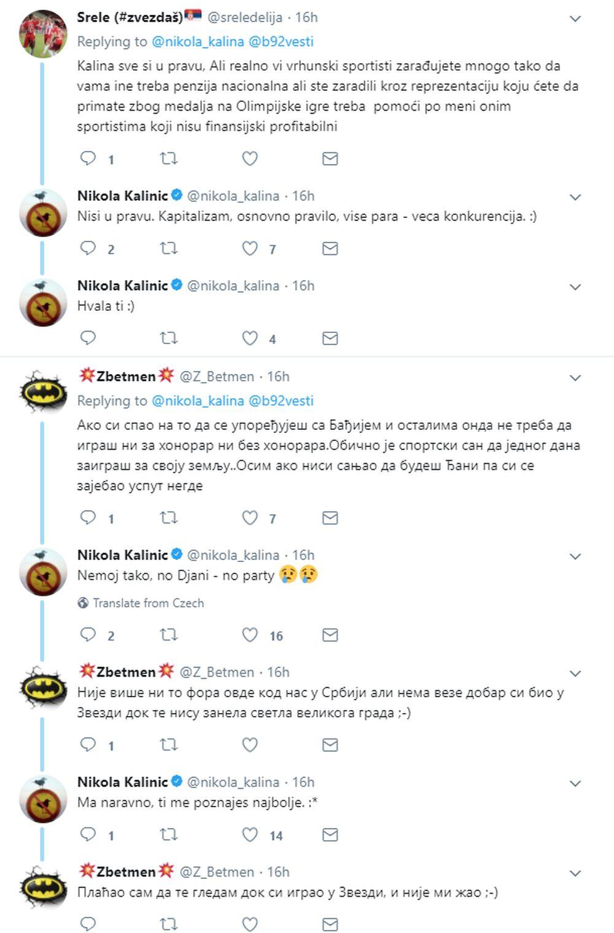
Task: Open Zbetmen's Batman profile picture on first tweet
Action: (42, 391)
